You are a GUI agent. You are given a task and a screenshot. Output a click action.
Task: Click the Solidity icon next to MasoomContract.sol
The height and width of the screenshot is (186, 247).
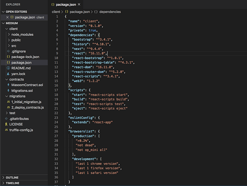click(x=8, y=85)
